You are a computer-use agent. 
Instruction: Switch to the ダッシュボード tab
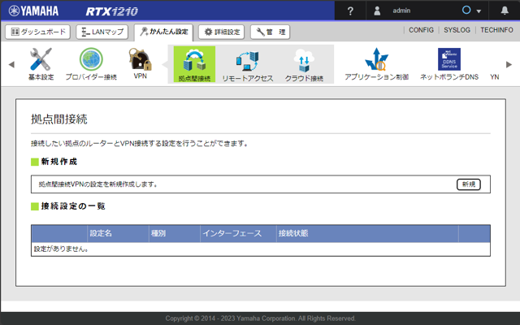tap(38, 32)
